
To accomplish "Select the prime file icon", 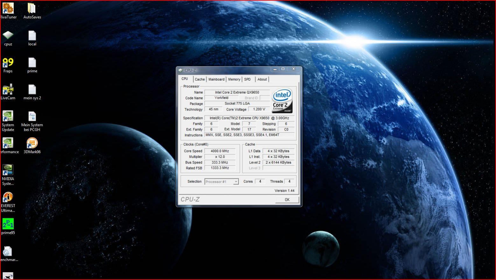I will pyautogui.click(x=32, y=65).
